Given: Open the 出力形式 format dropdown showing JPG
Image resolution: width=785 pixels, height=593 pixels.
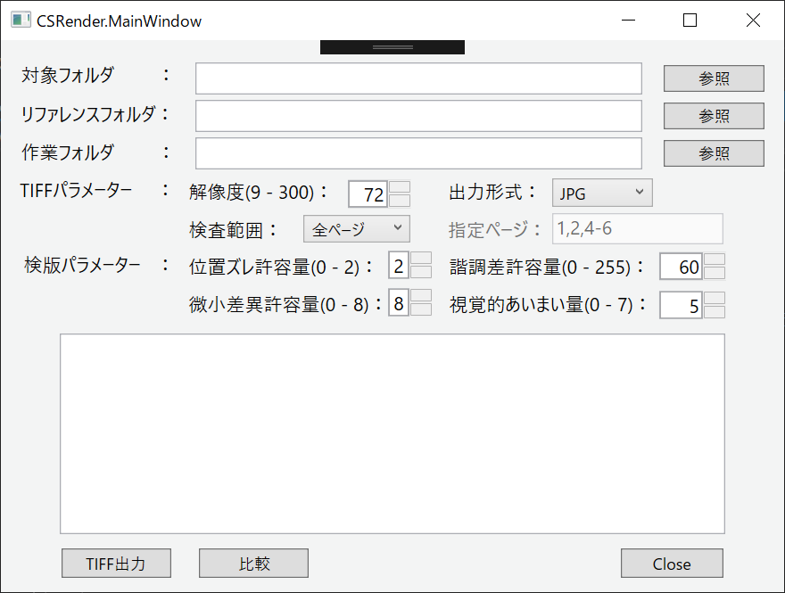Looking at the screenshot, I should (x=601, y=193).
